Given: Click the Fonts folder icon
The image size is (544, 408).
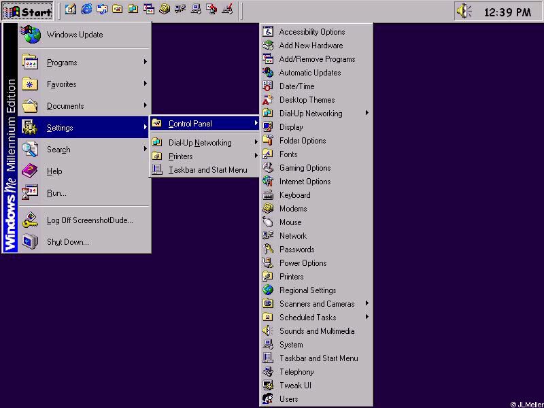Looking at the screenshot, I should [x=268, y=154].
